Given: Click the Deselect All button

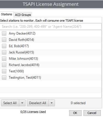Looking at the screenshot, I should point(38,103).
